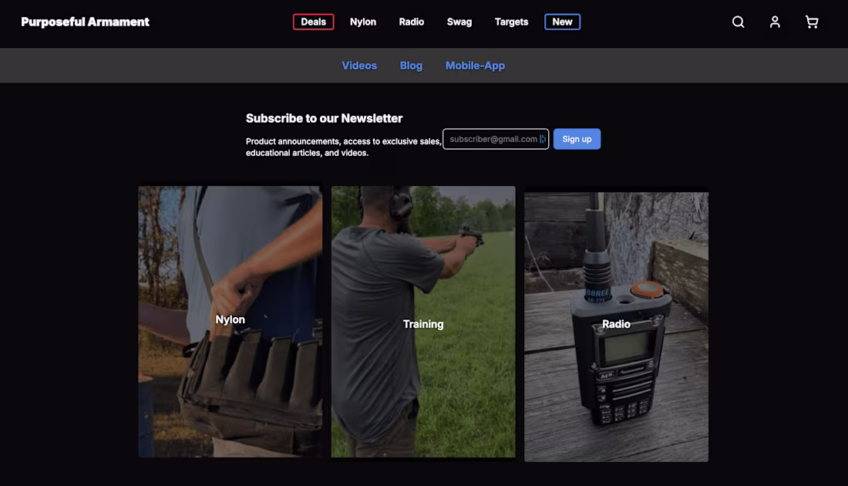Image resolution: width=848 pixels, height=486 pixels.
Task: Open the Blog tab
Action: 411,65
